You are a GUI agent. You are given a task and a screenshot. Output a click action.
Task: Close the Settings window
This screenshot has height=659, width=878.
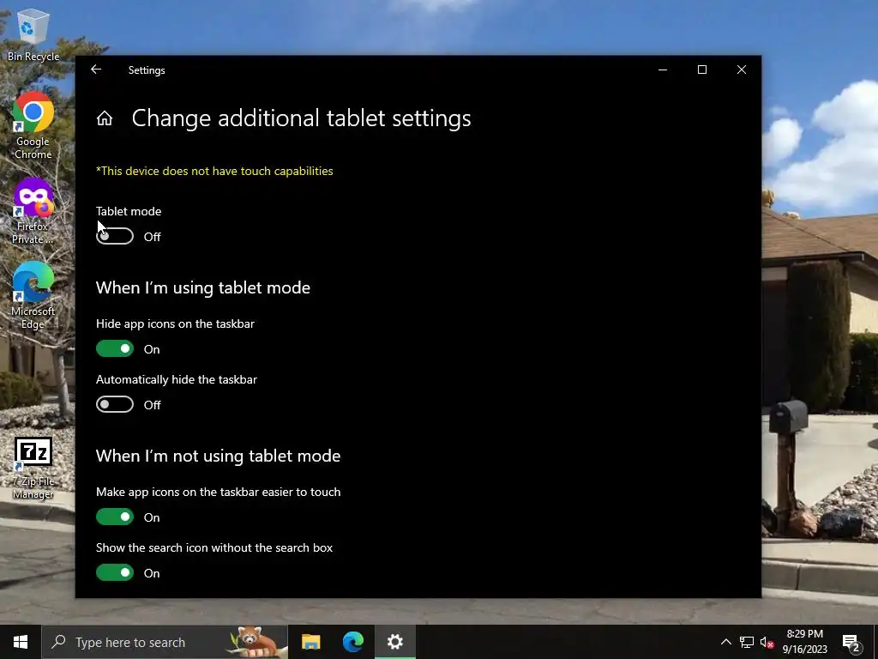tap(742, 70)
